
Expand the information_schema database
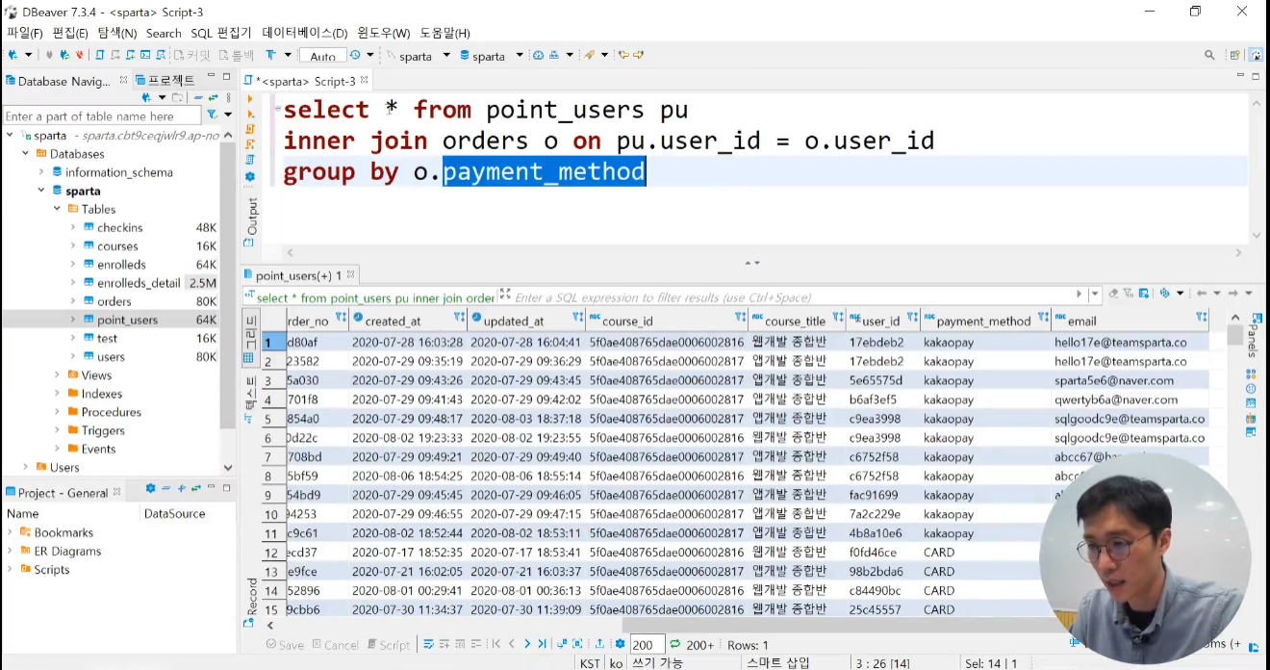click(41, 172)
